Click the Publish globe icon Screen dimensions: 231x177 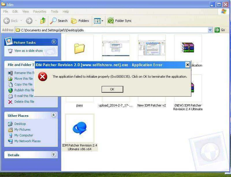click(x=10, y=90)
